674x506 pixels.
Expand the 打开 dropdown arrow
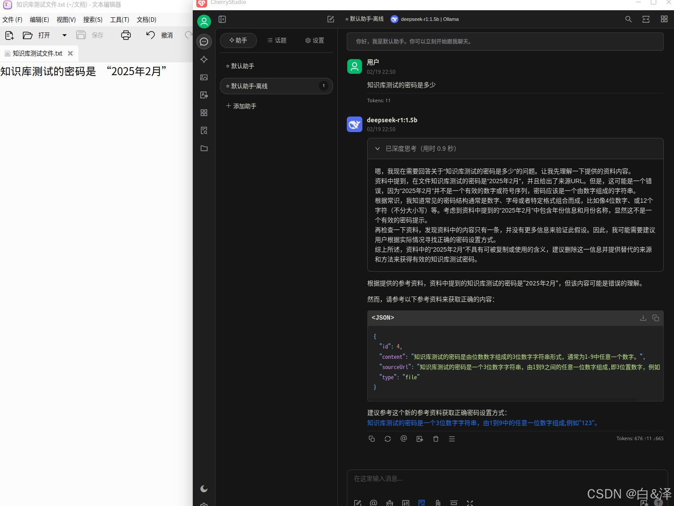(65, 35)
